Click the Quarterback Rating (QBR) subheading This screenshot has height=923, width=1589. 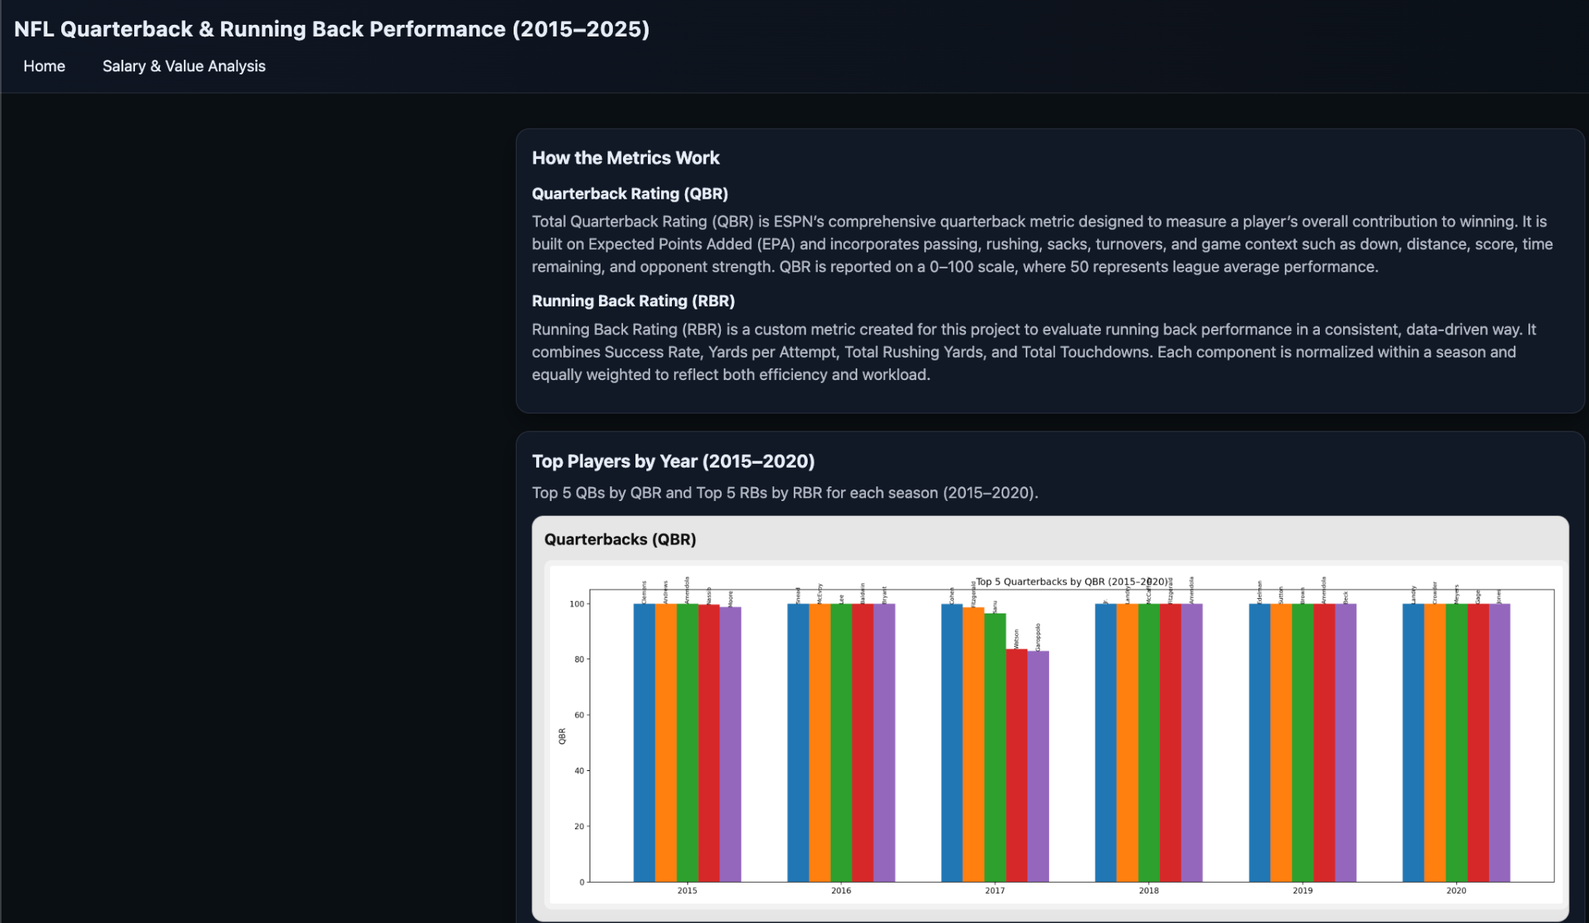click(629, 194)
